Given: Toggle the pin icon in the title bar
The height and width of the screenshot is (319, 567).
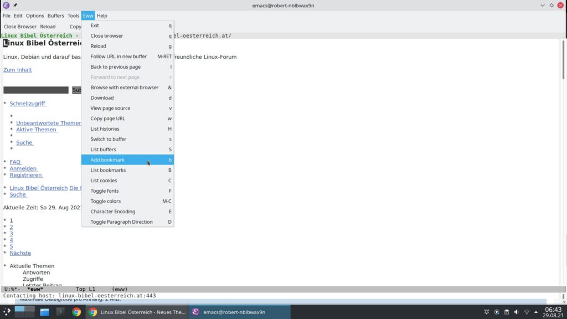Looking at the screenshot, I should pos(15,6).
